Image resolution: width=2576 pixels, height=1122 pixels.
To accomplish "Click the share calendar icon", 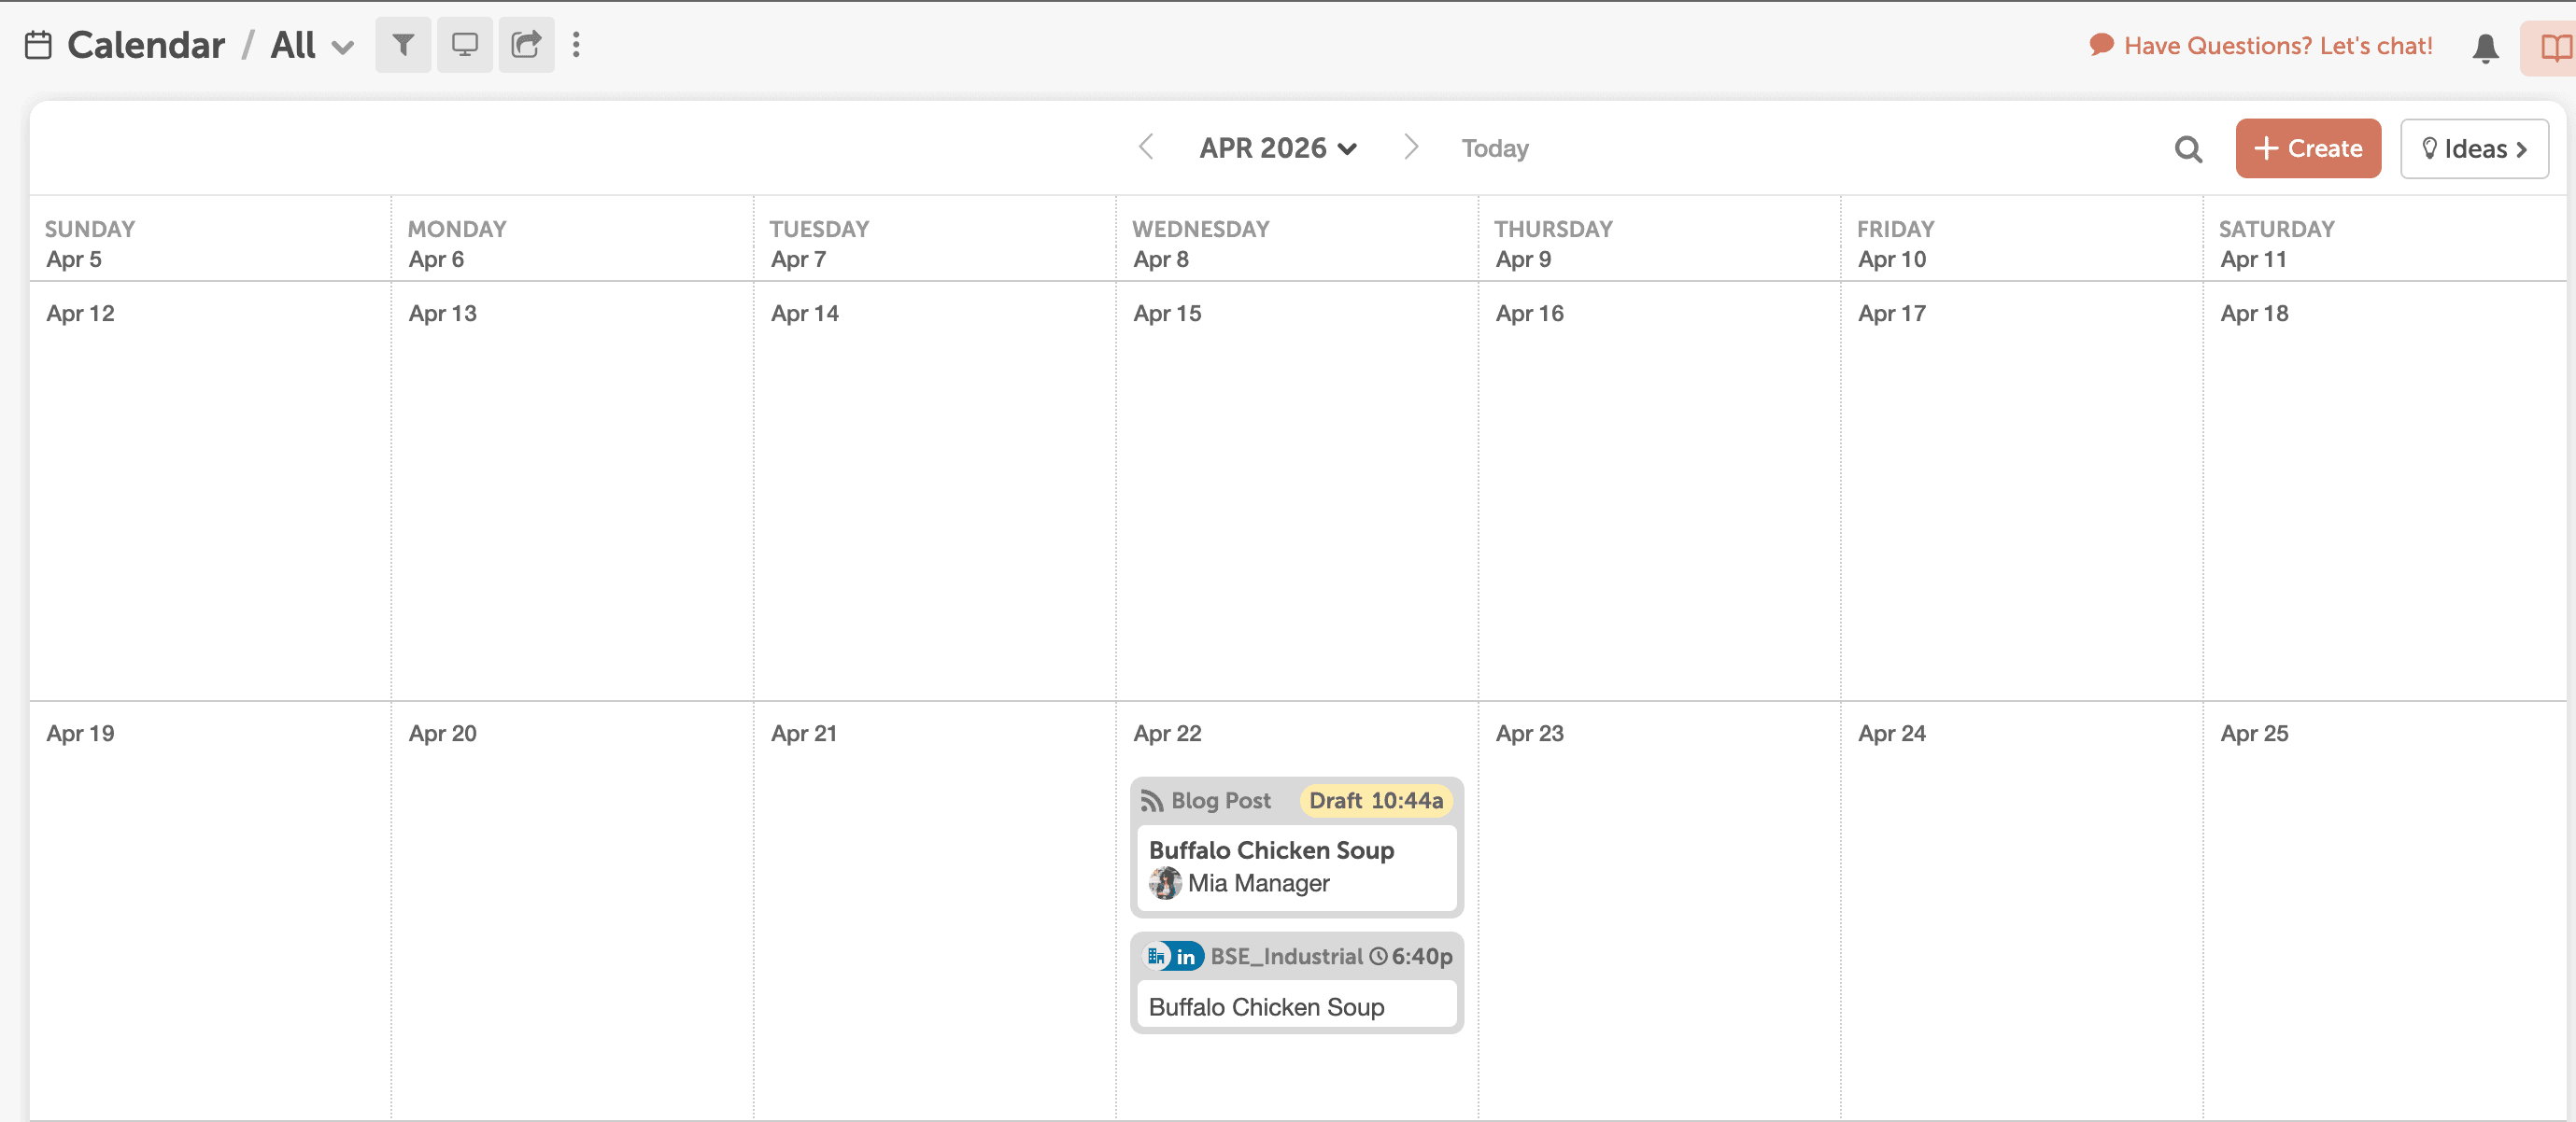I will coord(526,45).
